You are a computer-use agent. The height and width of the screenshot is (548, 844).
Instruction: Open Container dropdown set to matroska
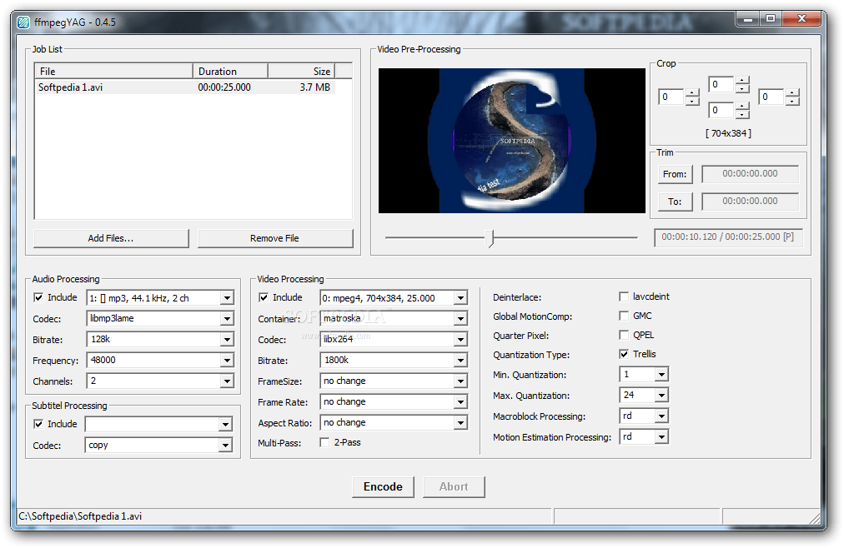(x=460, y=319)
